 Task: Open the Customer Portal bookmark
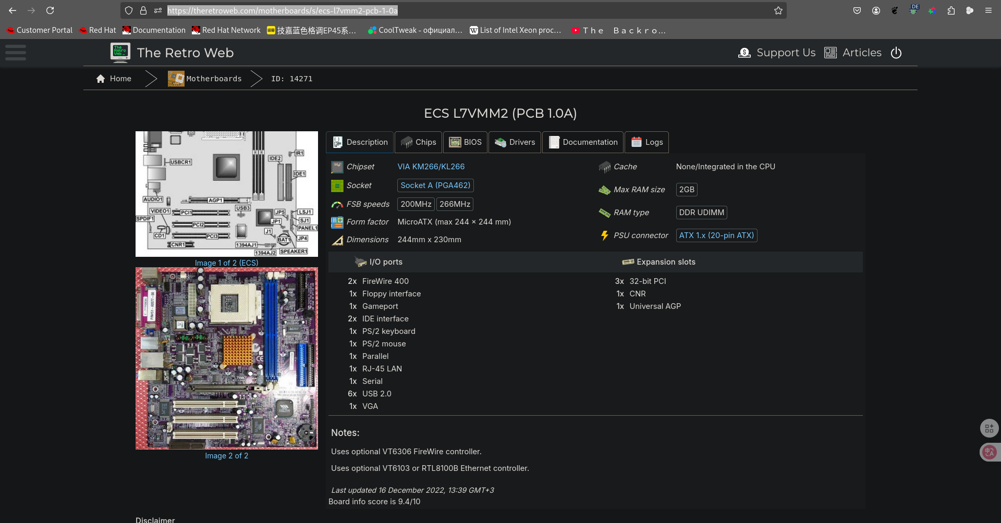pos(40,30)
